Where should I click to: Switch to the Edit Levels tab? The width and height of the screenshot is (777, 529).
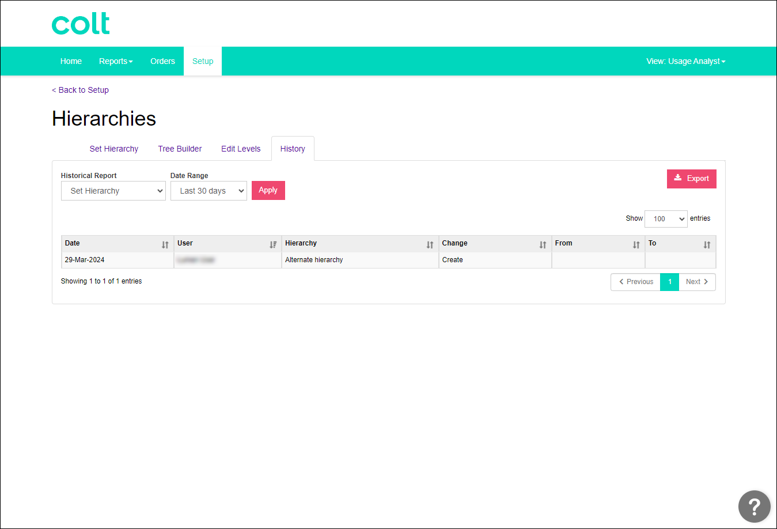click(241, 149)
